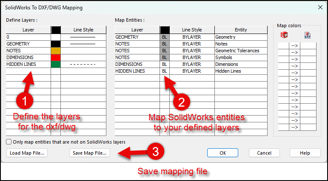The image size is (328, 181).
Task: Click the Cancel button
Action: (x=264, y=153)
